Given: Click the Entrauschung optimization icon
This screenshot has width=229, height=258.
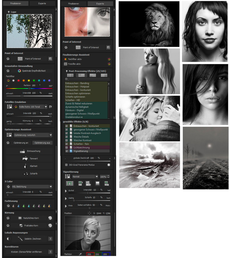Looking at the screenshot, I should coord(22,151).
